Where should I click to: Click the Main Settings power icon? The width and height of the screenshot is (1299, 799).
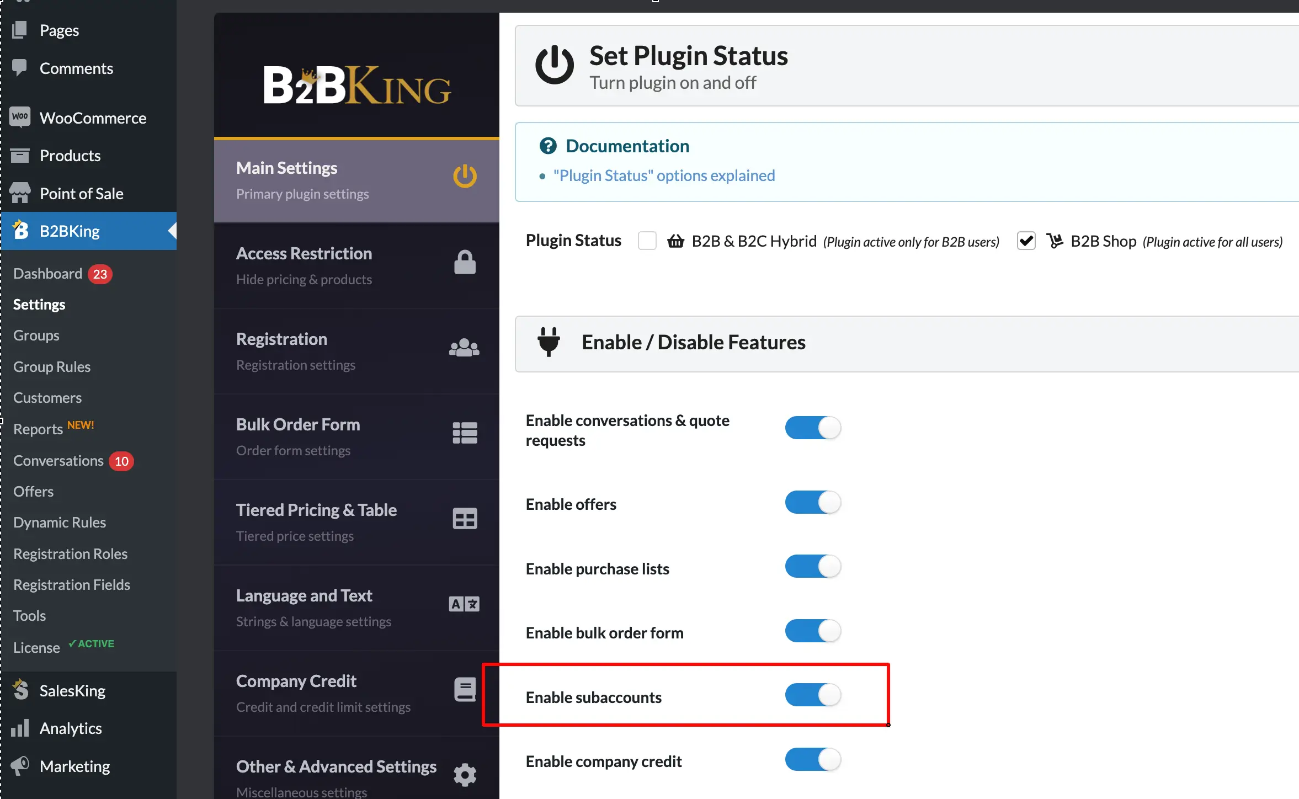(465, 176)
